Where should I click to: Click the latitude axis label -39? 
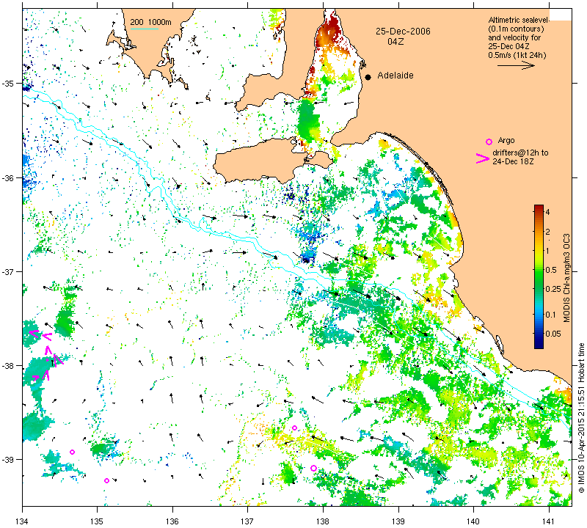pyautogui.click(x=7, y=460)
